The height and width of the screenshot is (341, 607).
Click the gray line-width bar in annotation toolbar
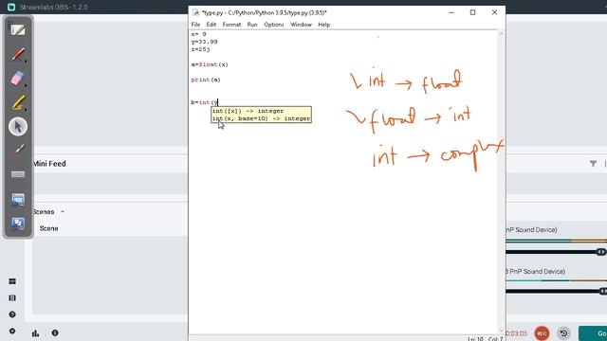coord(18,174)
